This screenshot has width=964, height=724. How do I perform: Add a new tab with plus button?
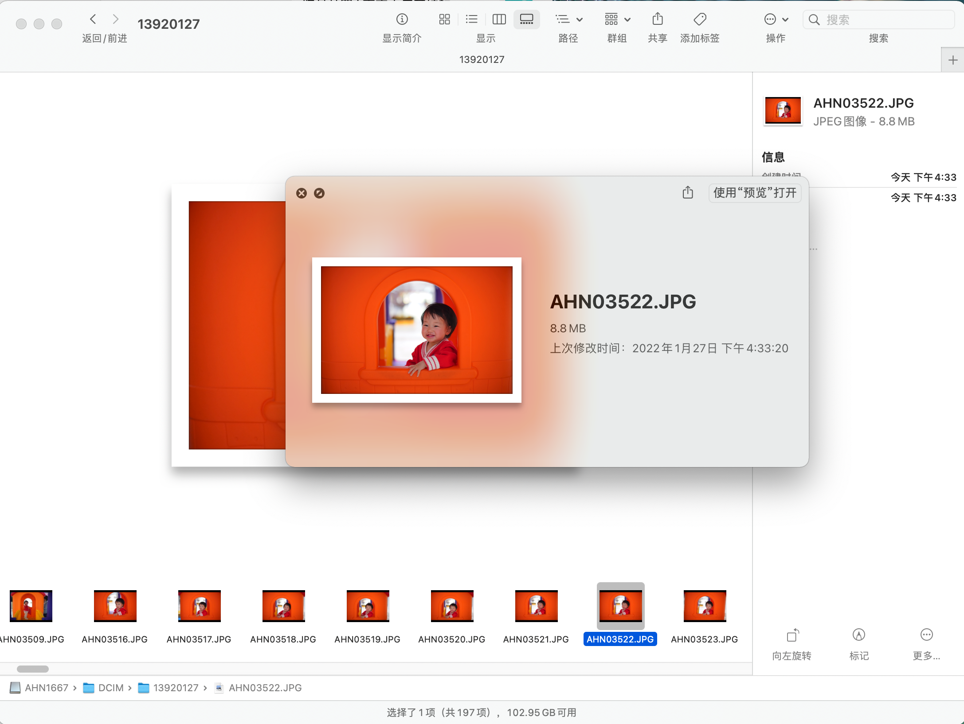coord(952,60)
